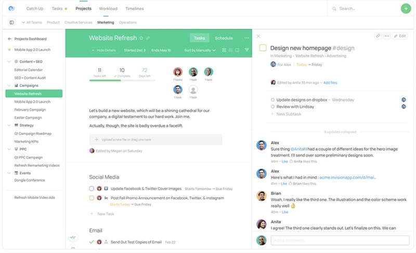Open task detail more options menu

point(387,36)
